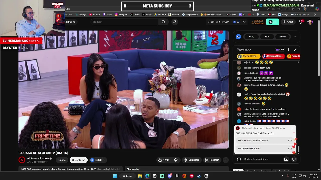Click the Recortar clip button
Image resolution: width=321 pixels, height=180 pixels.
pyautogui.click(x=212, y=160)
